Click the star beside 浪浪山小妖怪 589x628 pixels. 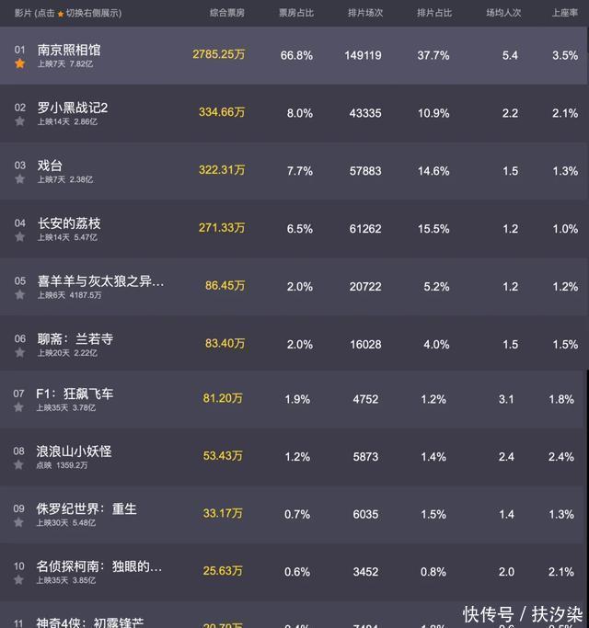click(x=19, y=466)
